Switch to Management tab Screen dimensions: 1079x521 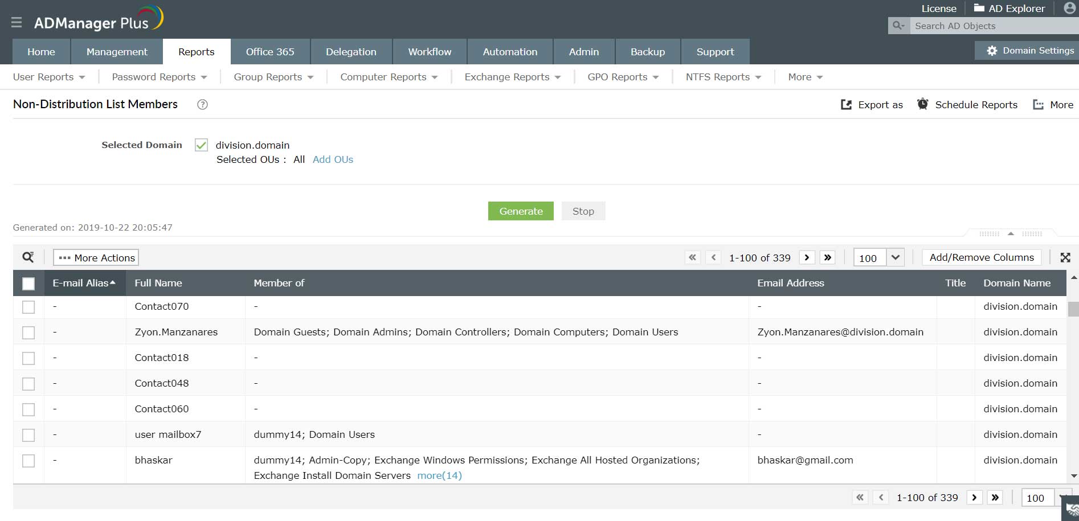[x=117, y=52]
